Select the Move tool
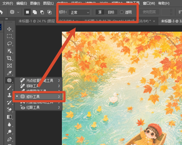Screen dimensions: 182x145 [9, 29]
